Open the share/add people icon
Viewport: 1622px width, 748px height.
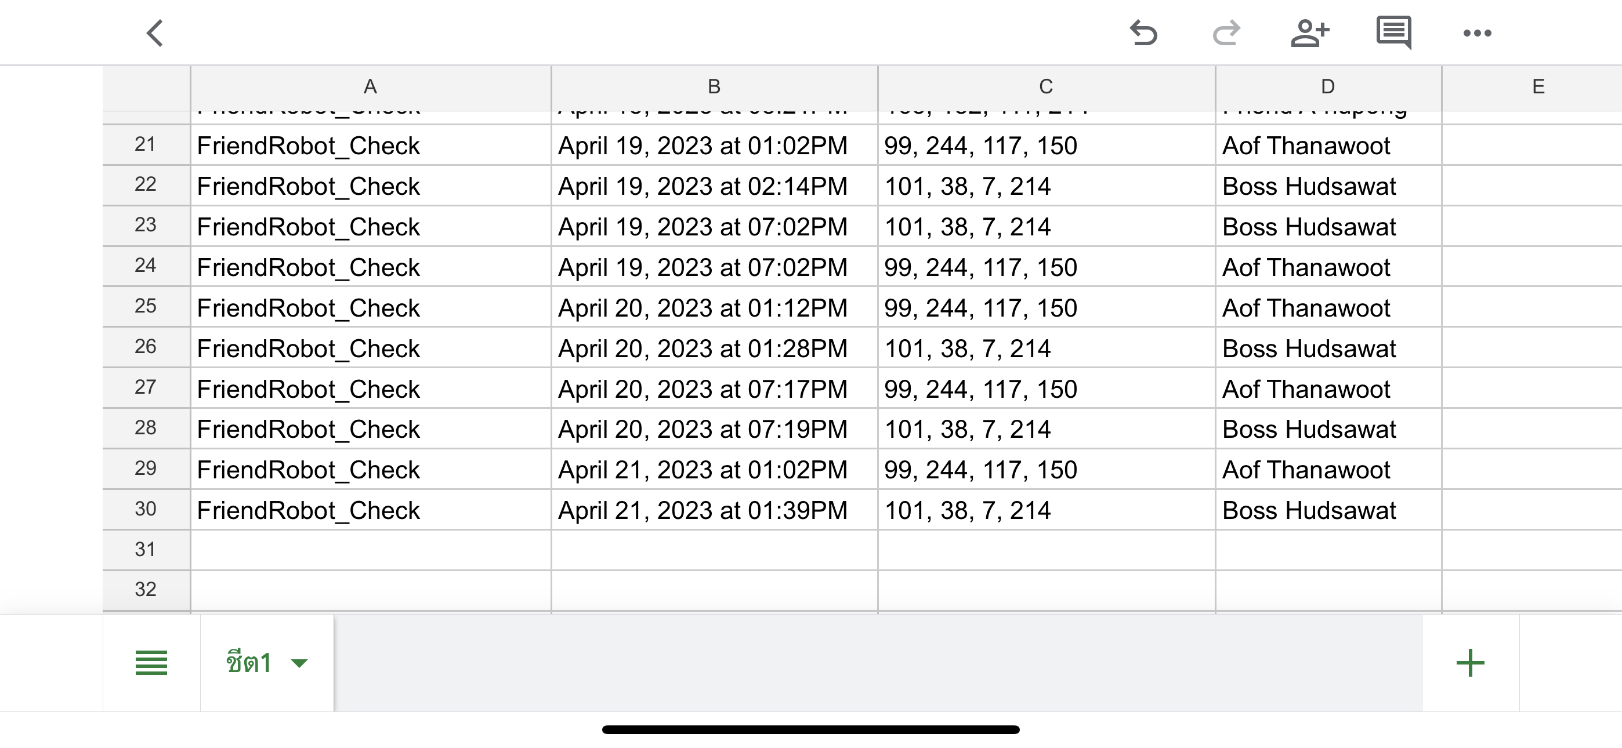(x=1310, y=32)
